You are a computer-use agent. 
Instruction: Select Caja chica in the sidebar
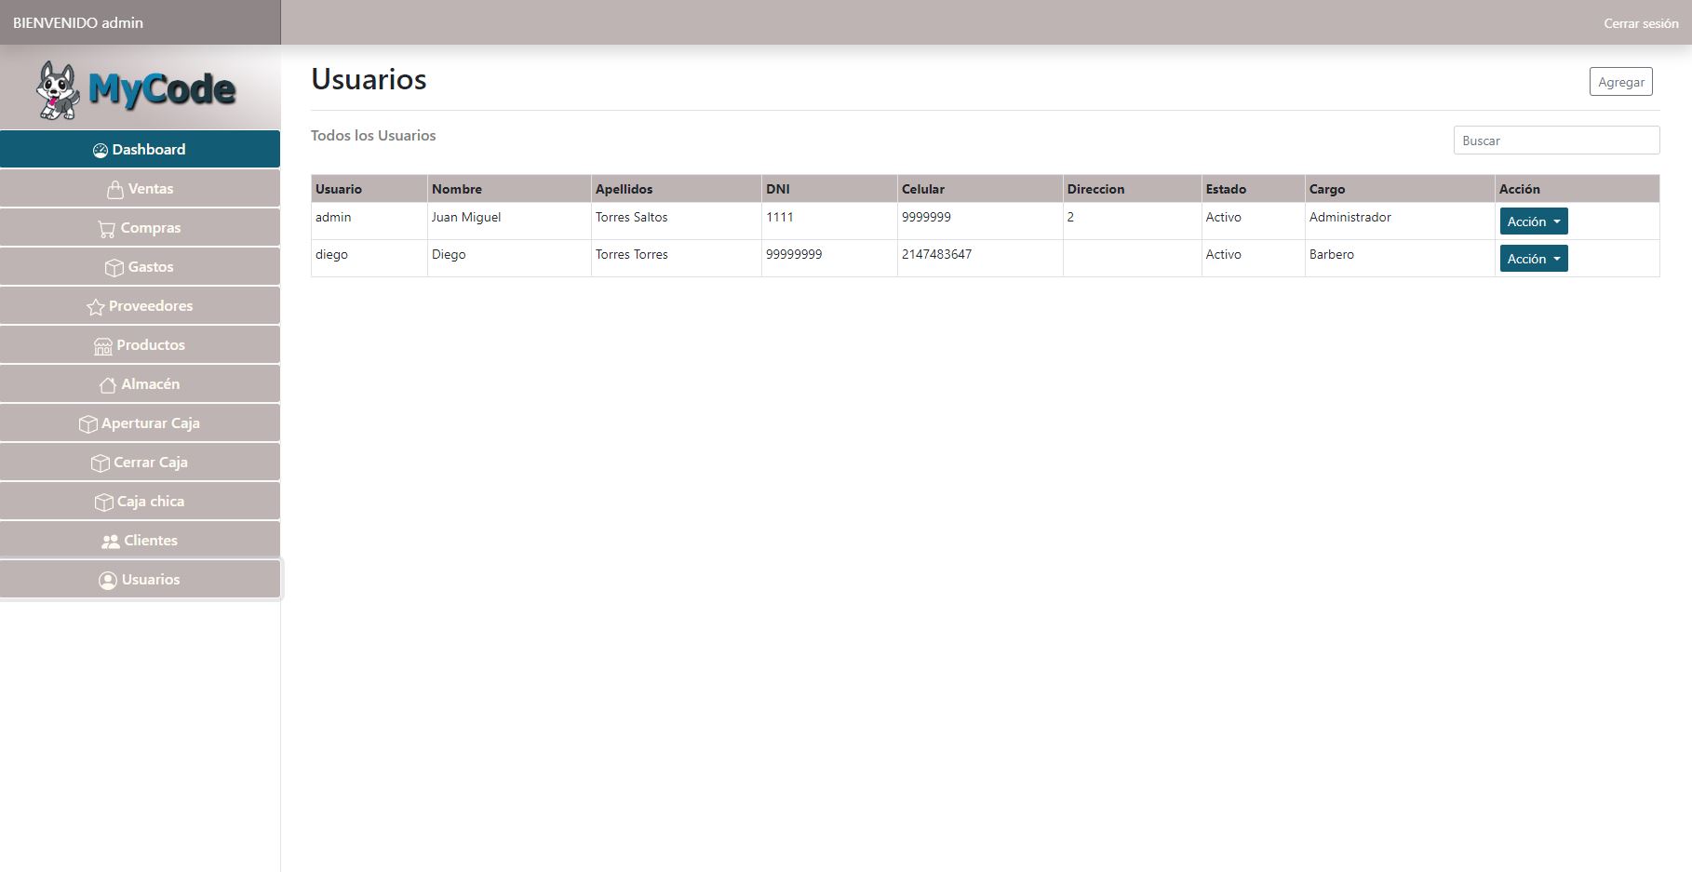pos(141,502)
